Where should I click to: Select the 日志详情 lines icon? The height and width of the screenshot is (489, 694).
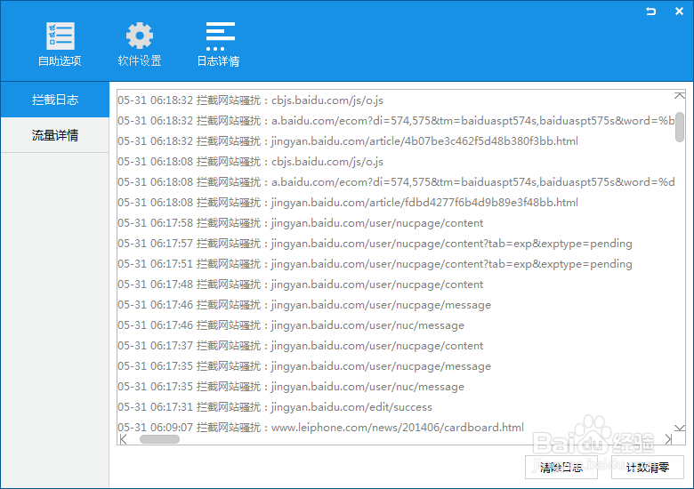pyautogui.click(x=220, y=36)
